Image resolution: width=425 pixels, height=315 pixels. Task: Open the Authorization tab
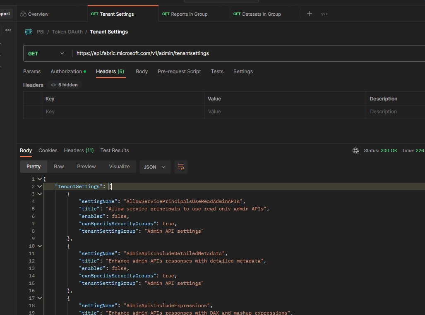pos(68,72)
